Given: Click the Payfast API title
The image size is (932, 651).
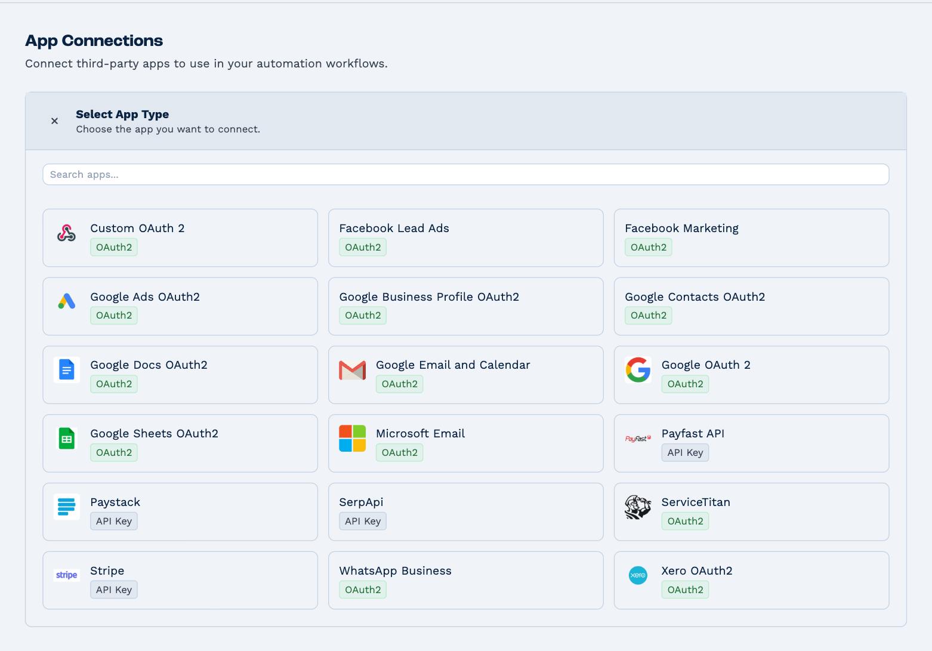Looking at the screenshot, I should coord(693,434).
